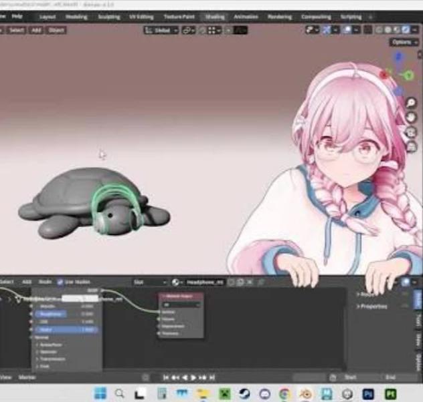Toggle the snapping magnet icon
Viewport: 423px width, 402px height.
202,31
